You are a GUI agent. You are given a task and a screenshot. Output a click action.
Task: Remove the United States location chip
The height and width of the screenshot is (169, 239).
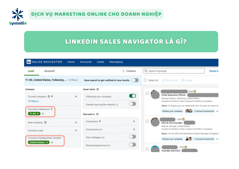coord(47,142)
